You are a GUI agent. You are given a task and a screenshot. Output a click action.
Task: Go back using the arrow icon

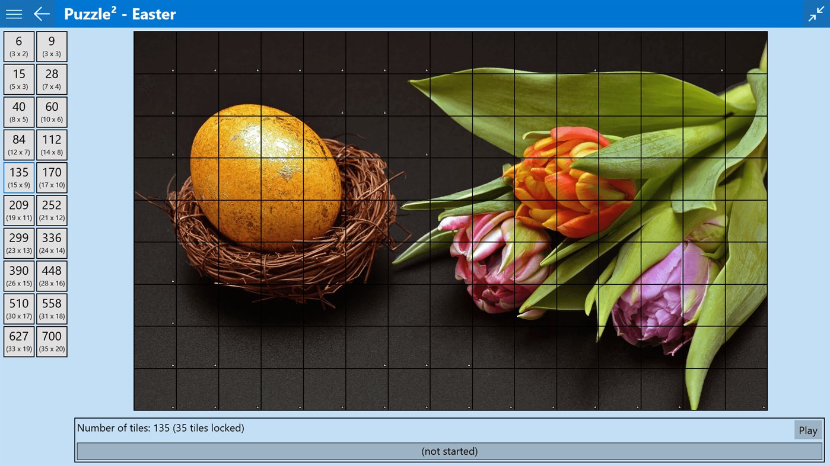(x=40, y=13)
